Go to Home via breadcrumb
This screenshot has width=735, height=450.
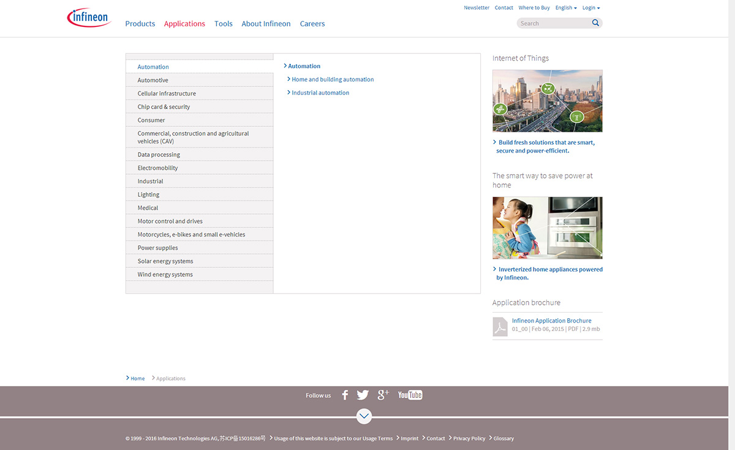(138, 378)
